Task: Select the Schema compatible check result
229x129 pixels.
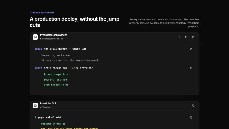Action: (55, 75)
